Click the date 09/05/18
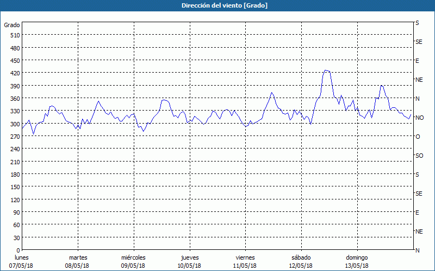 pyautogui.click(x=133, y=266)
